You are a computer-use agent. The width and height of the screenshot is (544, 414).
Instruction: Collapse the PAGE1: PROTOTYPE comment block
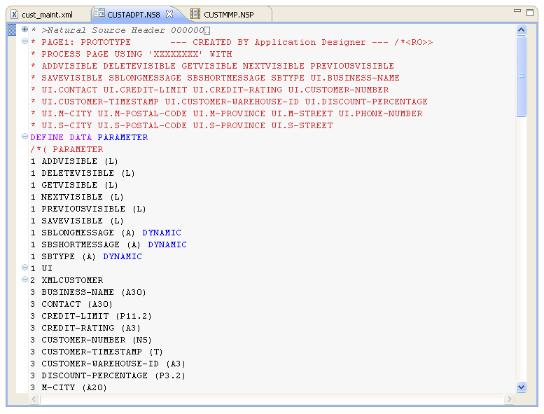click(25, 42)
